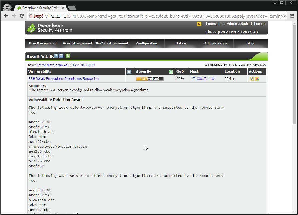The image size is (298, 215).
Task: Toggle the green severity overrides icon
Action: point(171,72)
